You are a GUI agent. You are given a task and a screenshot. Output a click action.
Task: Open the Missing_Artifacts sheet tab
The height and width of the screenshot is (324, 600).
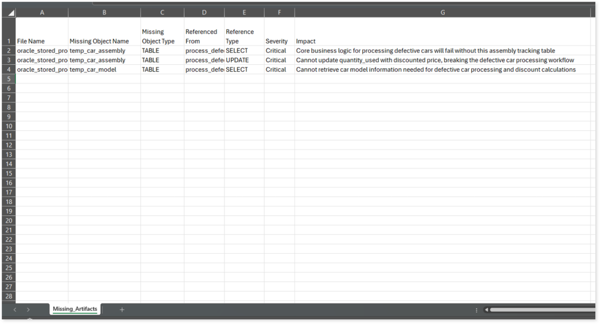(x=75, y=309)
